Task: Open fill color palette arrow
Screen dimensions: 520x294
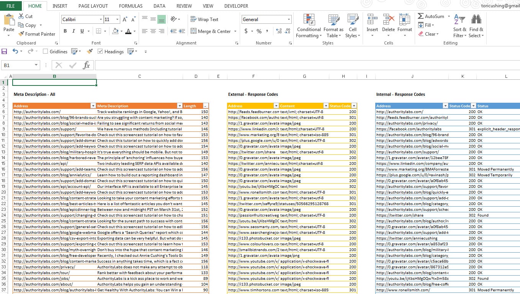Action: [121, 31]
